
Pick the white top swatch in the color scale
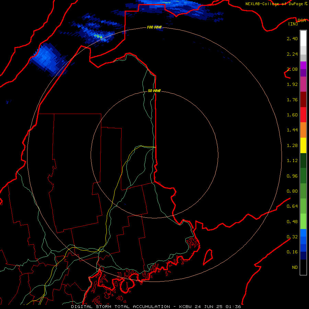point(303,38)
